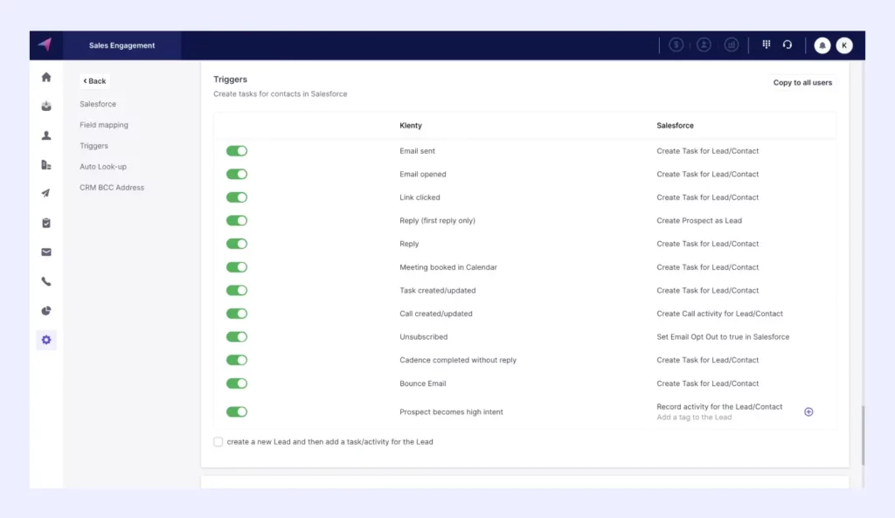This screenshot has height=518, width=895.
Task: Click 'Add a tag to the Lead' text
Action: [694, 417]
